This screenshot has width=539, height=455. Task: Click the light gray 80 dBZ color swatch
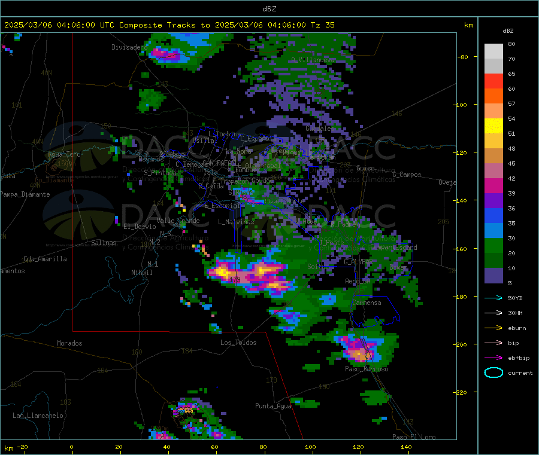pyautogui.click(x=493, y=51)
